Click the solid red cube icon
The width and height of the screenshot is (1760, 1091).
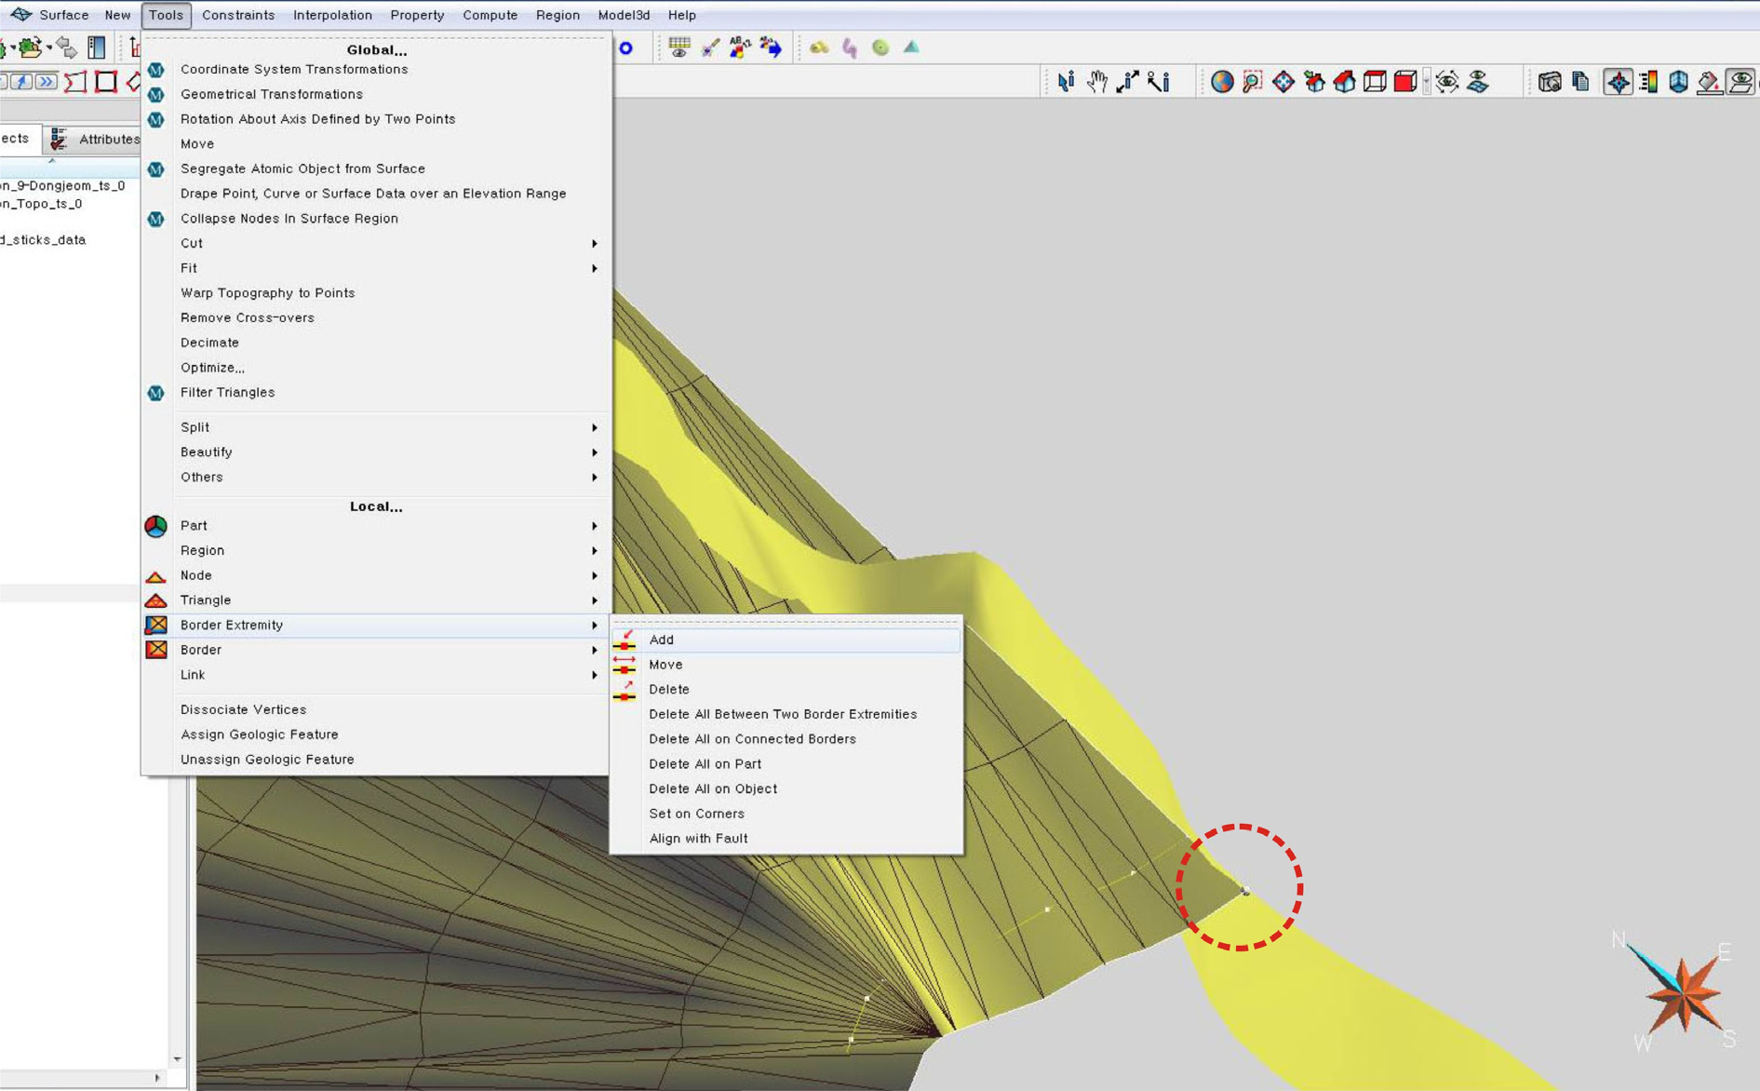[x=1405, y=82]
